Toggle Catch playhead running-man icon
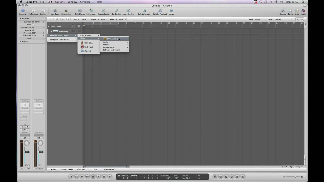 pyautogui.click(x=63, y=19)
